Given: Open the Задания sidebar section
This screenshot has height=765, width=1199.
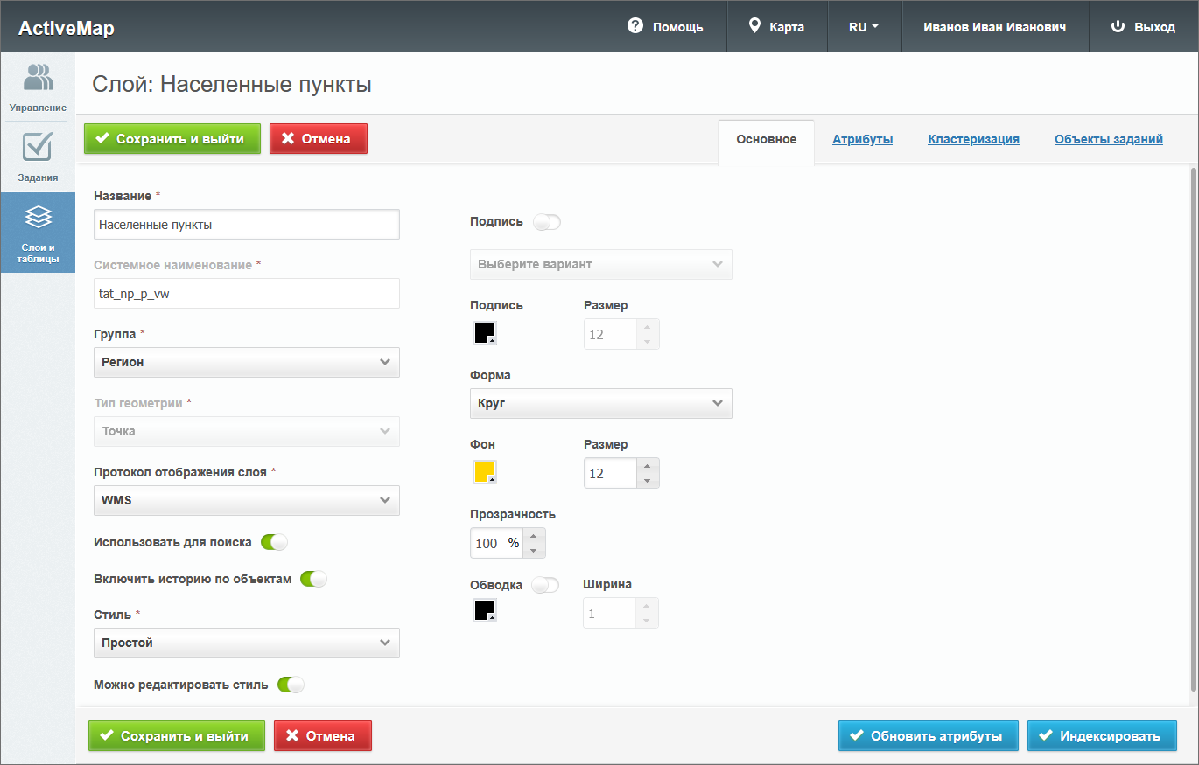Looking at the screenshot, I should tap(38, 157).
